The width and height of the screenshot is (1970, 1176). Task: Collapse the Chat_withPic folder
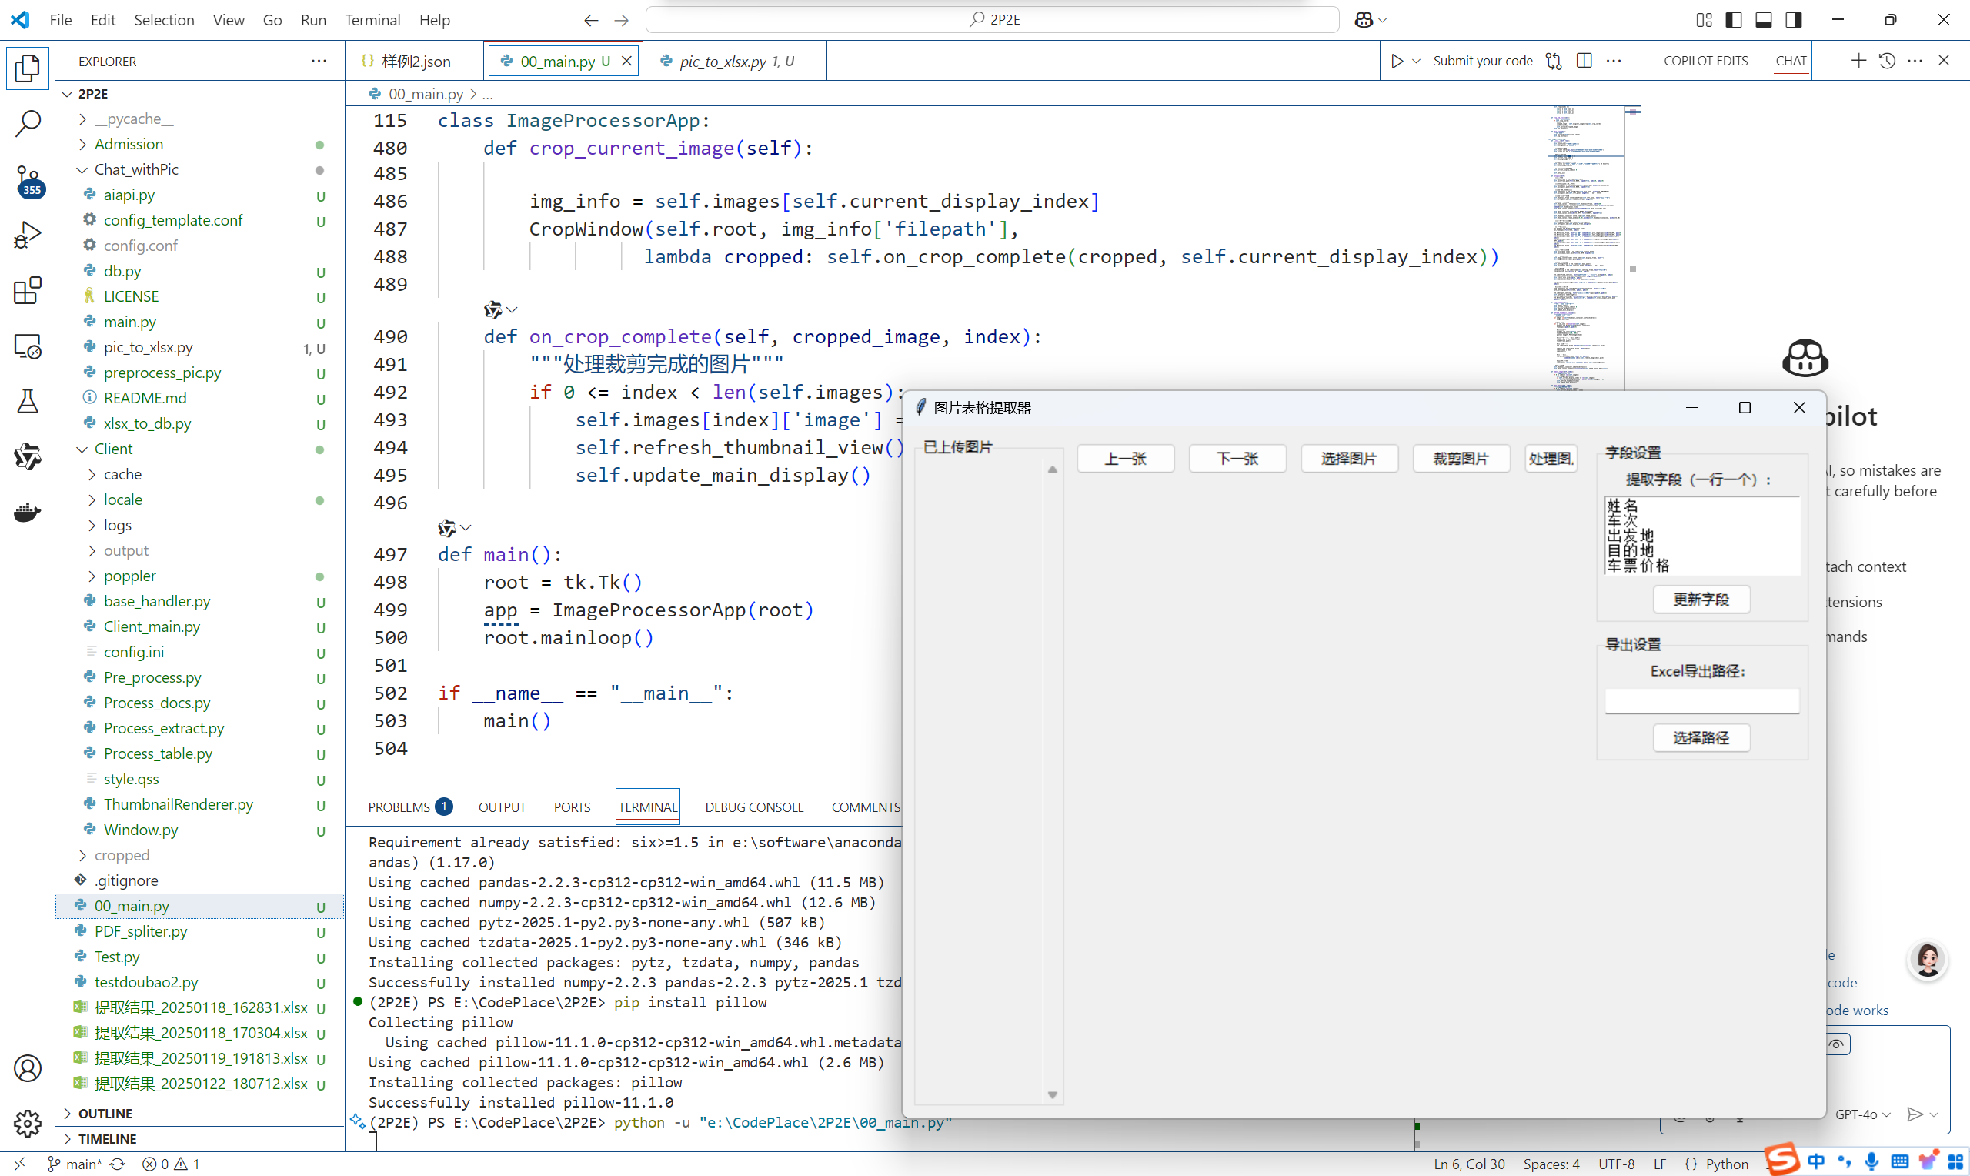(136, 169)
